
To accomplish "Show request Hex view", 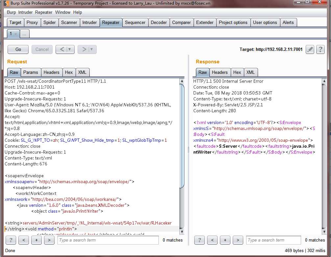I will (69, 72).
